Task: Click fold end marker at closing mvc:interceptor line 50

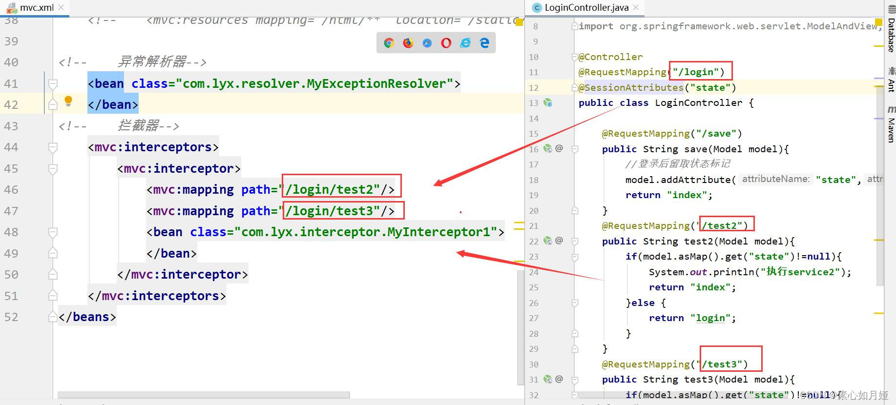Action: (53, 275)
